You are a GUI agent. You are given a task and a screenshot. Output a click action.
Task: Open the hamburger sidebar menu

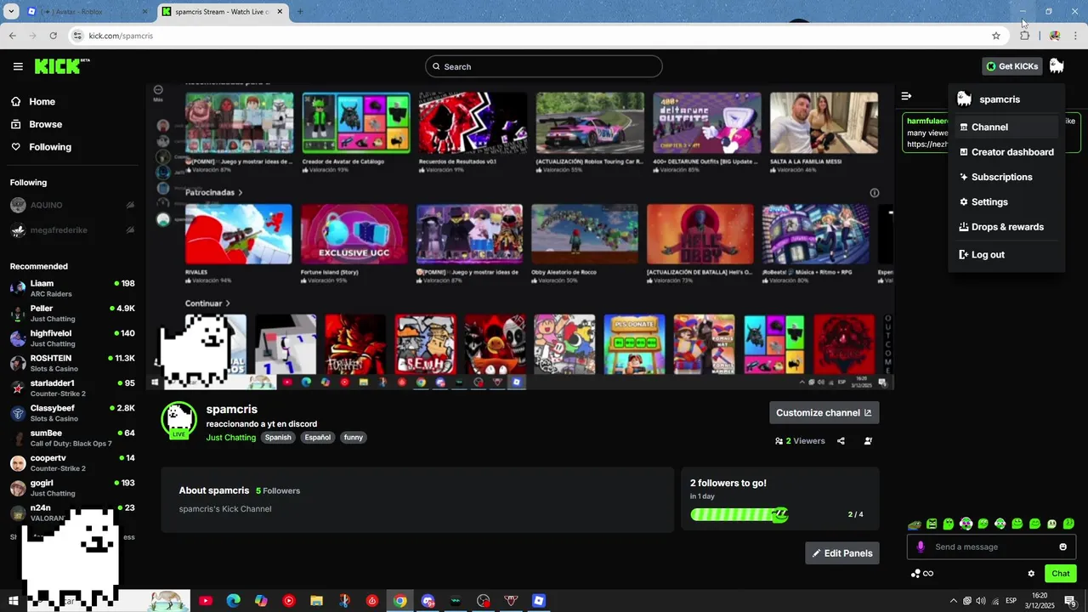18,66
